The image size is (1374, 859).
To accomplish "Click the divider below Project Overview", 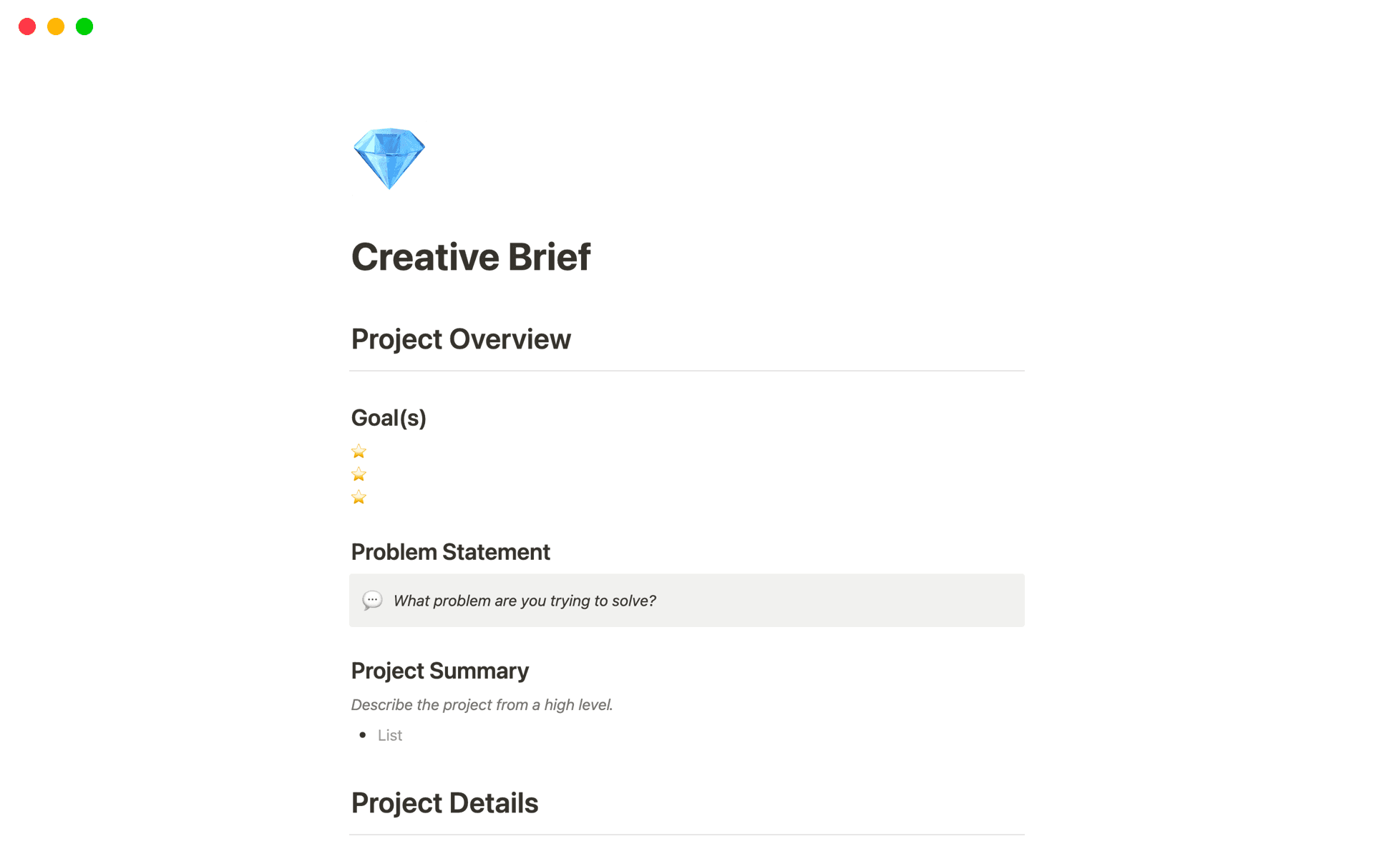I will point(686,370).
